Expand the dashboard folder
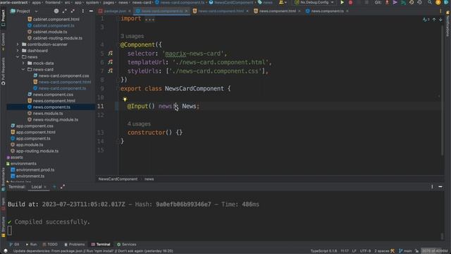The image size is (451, 254). pyautogui.click(x=18, y=51)
